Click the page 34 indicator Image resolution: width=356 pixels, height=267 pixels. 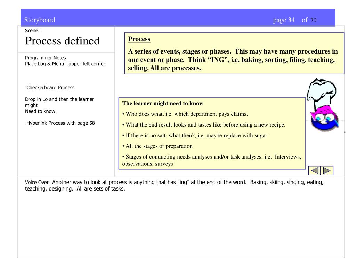click(x=284, y=20)
